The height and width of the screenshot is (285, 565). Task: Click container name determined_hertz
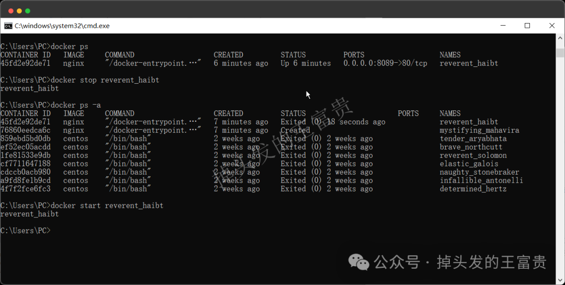pos(473,189)
